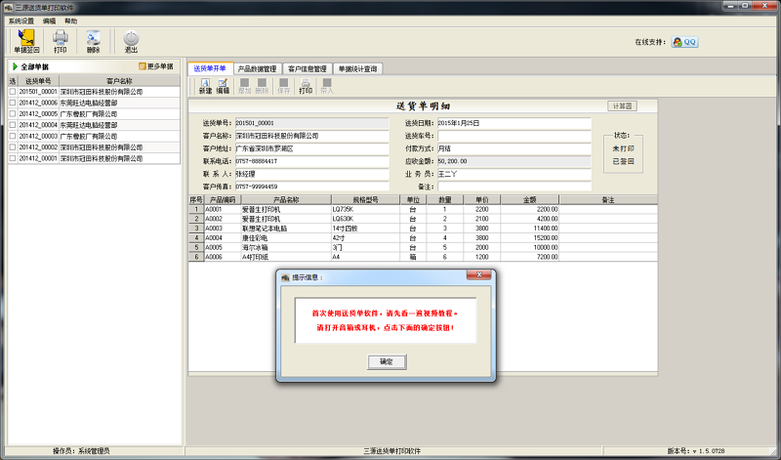The height and width of the screenshot is (460, 781).
Task: Click the 客户名称 input field
Action: point(311,136)
